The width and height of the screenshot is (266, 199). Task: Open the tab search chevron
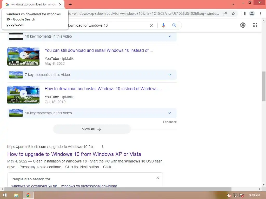pos(234,4)
